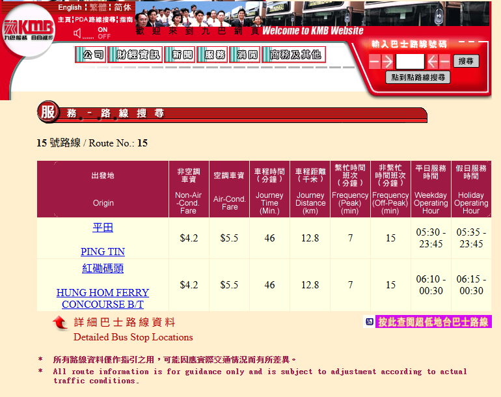Click the Frequency (Off-Peak) header
Screen dimensions: 501x397
pos(390,189)
